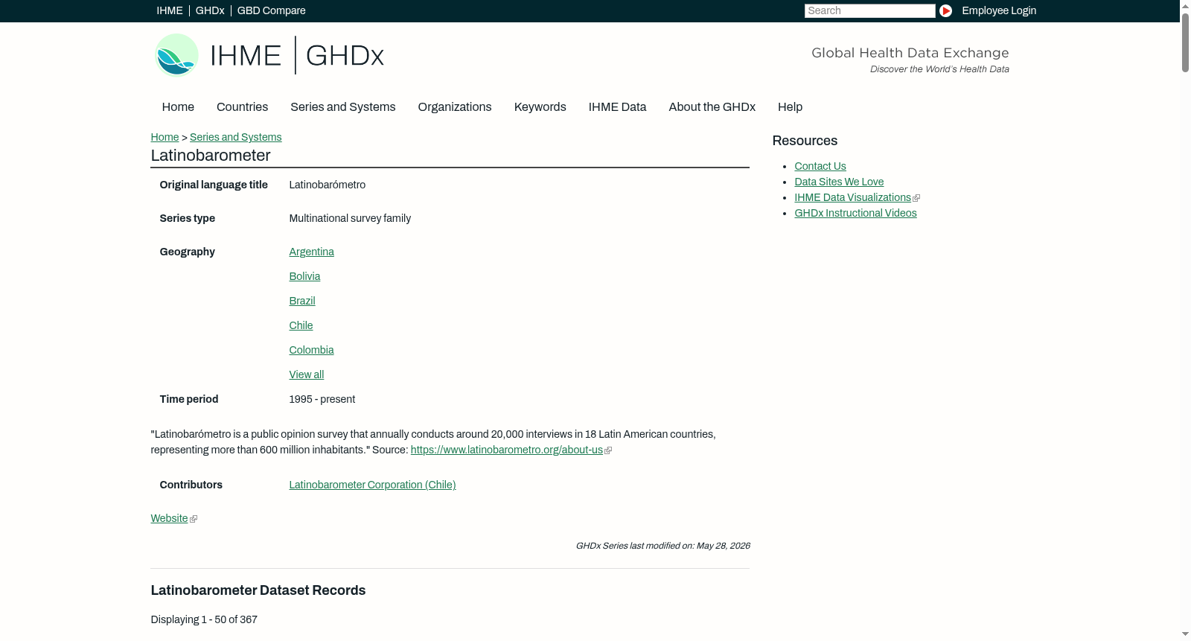Open GHDx link in top bar
The image size is (1191, 641).
210,10
